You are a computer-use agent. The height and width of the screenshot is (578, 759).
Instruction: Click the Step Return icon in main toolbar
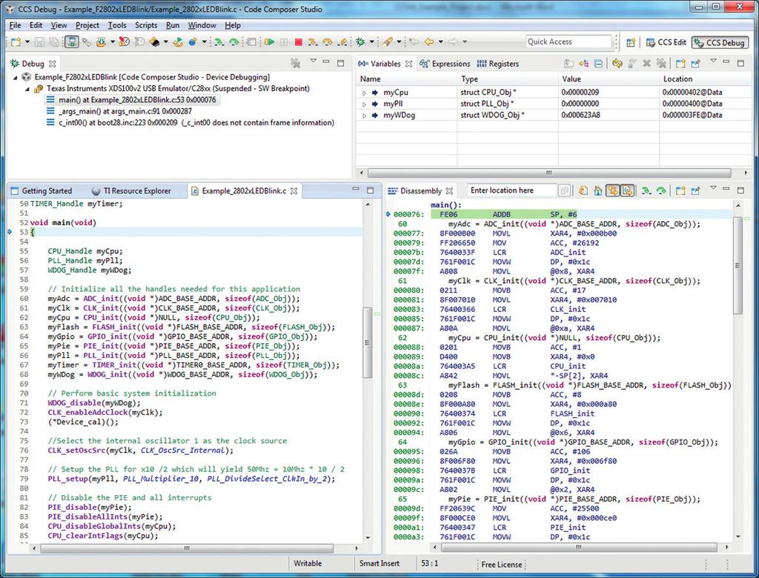342,42
